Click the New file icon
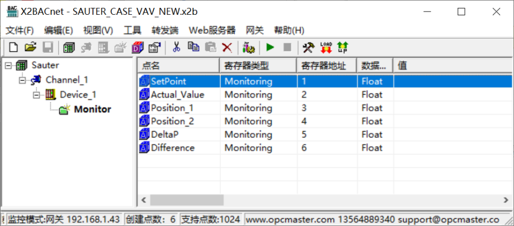Screen dimensions: 514x226 tap(13, 48)
